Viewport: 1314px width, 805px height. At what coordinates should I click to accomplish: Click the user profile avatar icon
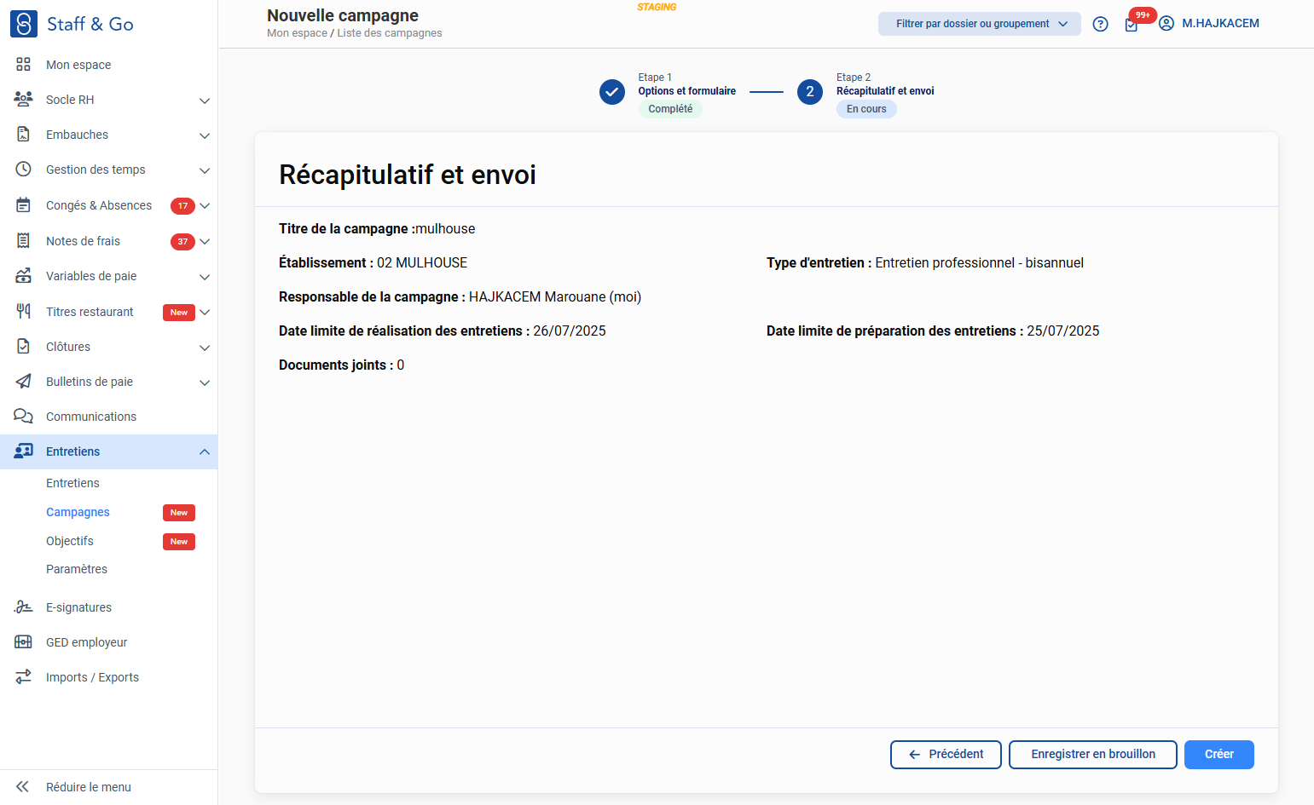click(1166, 24)
